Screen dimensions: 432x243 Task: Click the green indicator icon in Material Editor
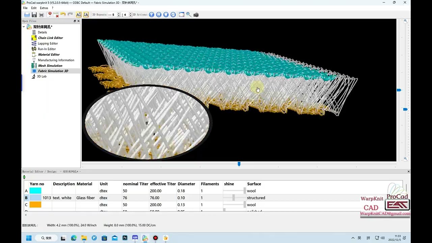click(24, 177)
